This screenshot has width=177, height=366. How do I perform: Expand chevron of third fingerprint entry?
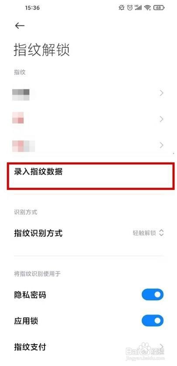tap(162, 146)
